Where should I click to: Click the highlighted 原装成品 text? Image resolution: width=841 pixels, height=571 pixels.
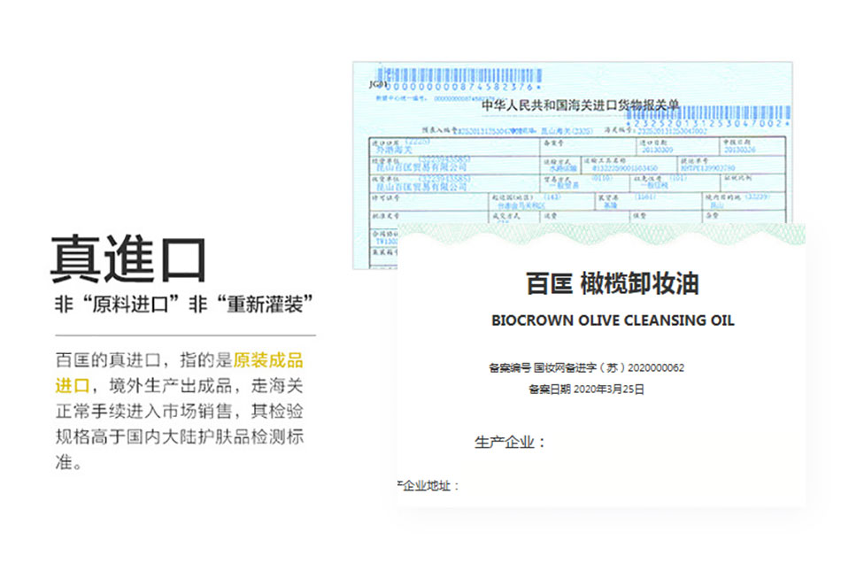tap(268, 360)
